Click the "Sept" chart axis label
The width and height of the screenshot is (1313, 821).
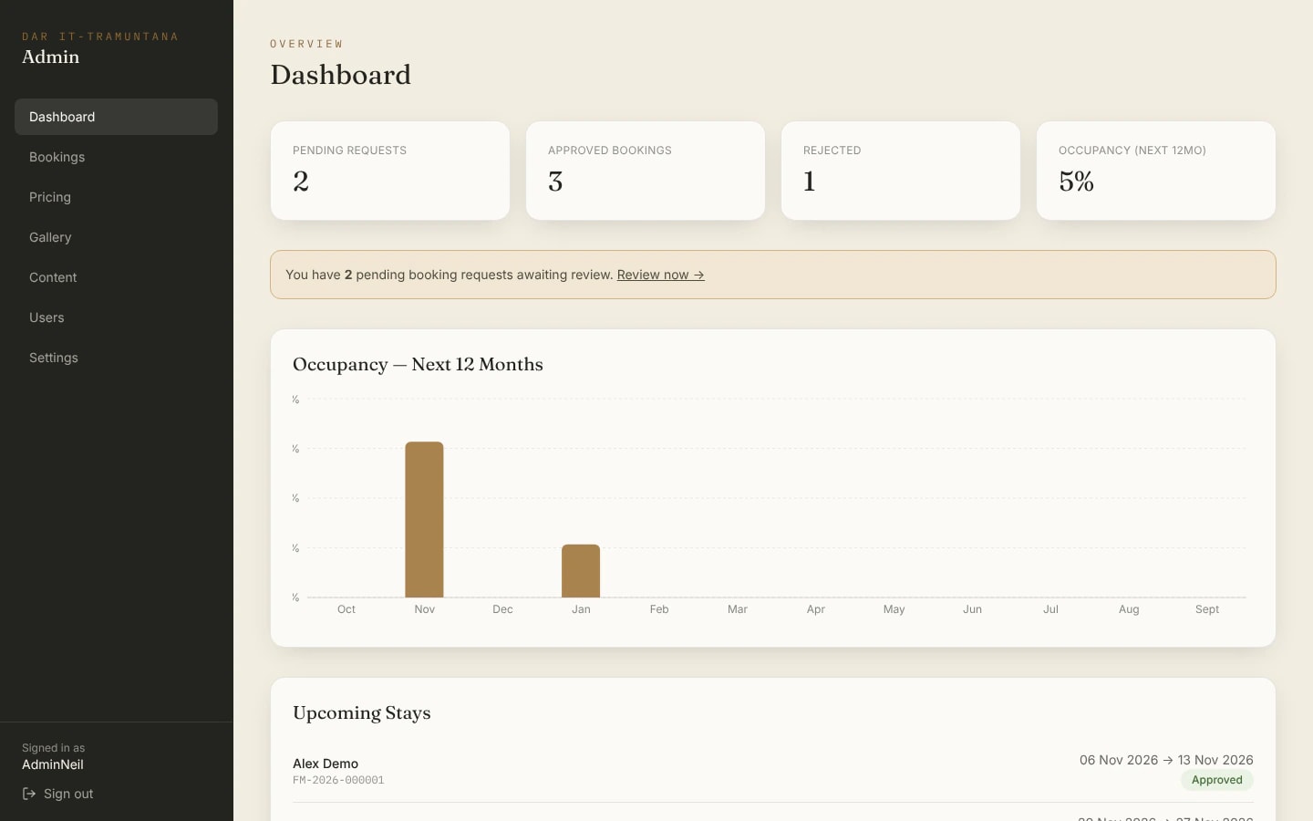(x=1207, y=609)
